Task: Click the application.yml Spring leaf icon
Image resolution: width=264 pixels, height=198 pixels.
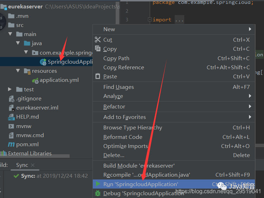Action: [x=36, y=80]
